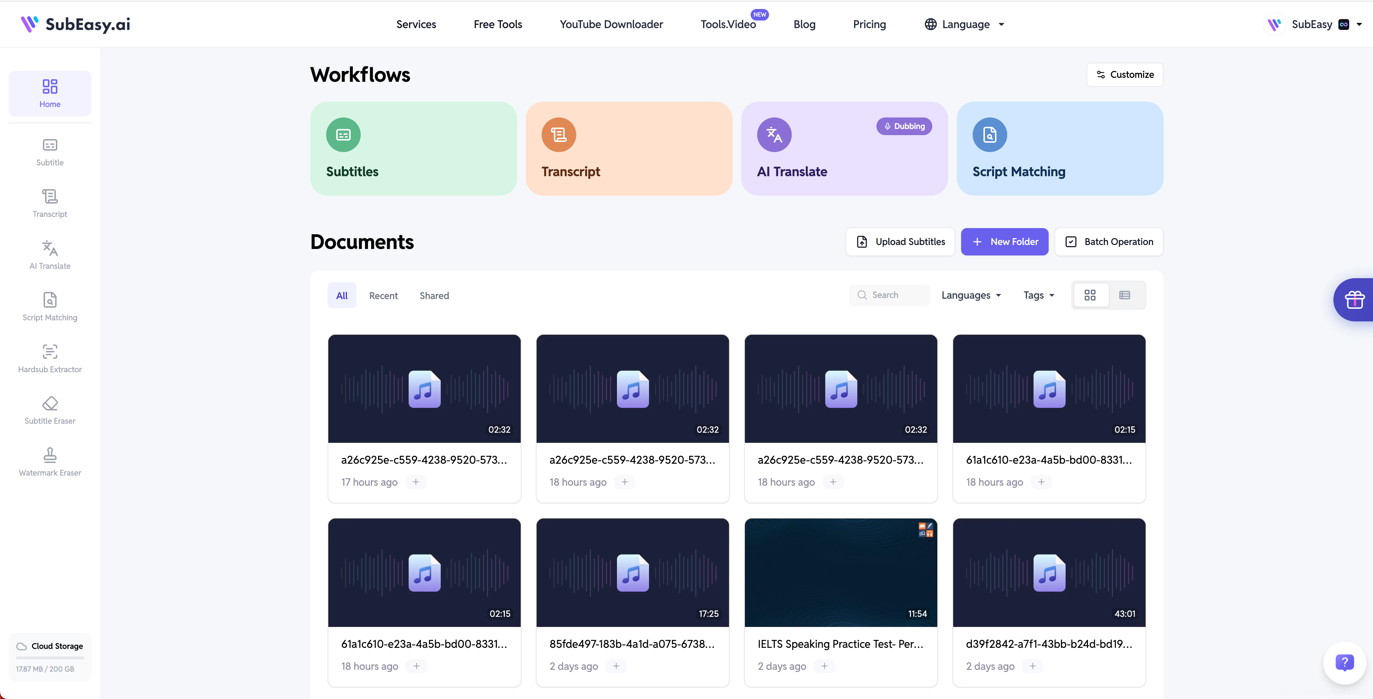The image size is (1373, 699).
Task: Add tag to 85fde497 document
Action: pos(616,666)
